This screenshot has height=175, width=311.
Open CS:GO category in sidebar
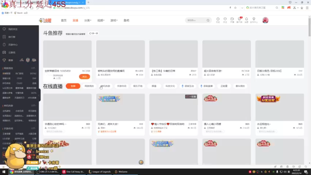pyautogui.click(x=19, y=83)
